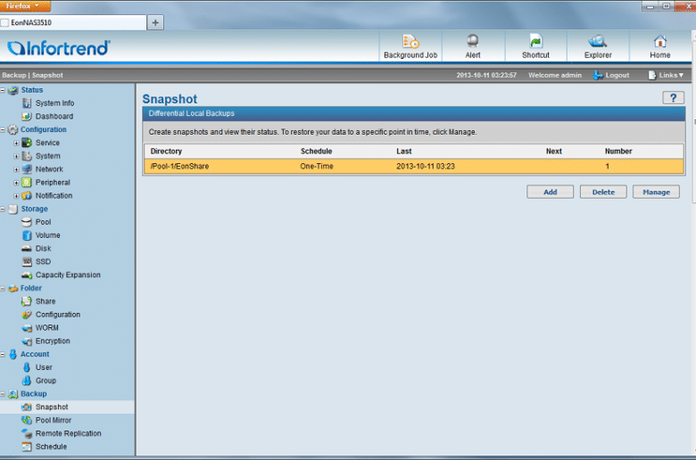Screen dimensions: 696x460
Task: Expand the Service subtree
Action: pyautogui.click(x=16, y=143)
